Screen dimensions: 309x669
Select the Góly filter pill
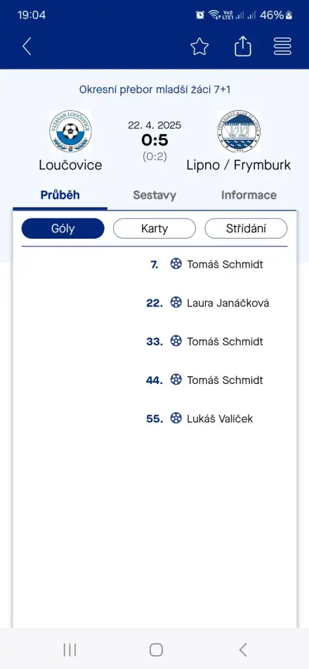(63, 229)
